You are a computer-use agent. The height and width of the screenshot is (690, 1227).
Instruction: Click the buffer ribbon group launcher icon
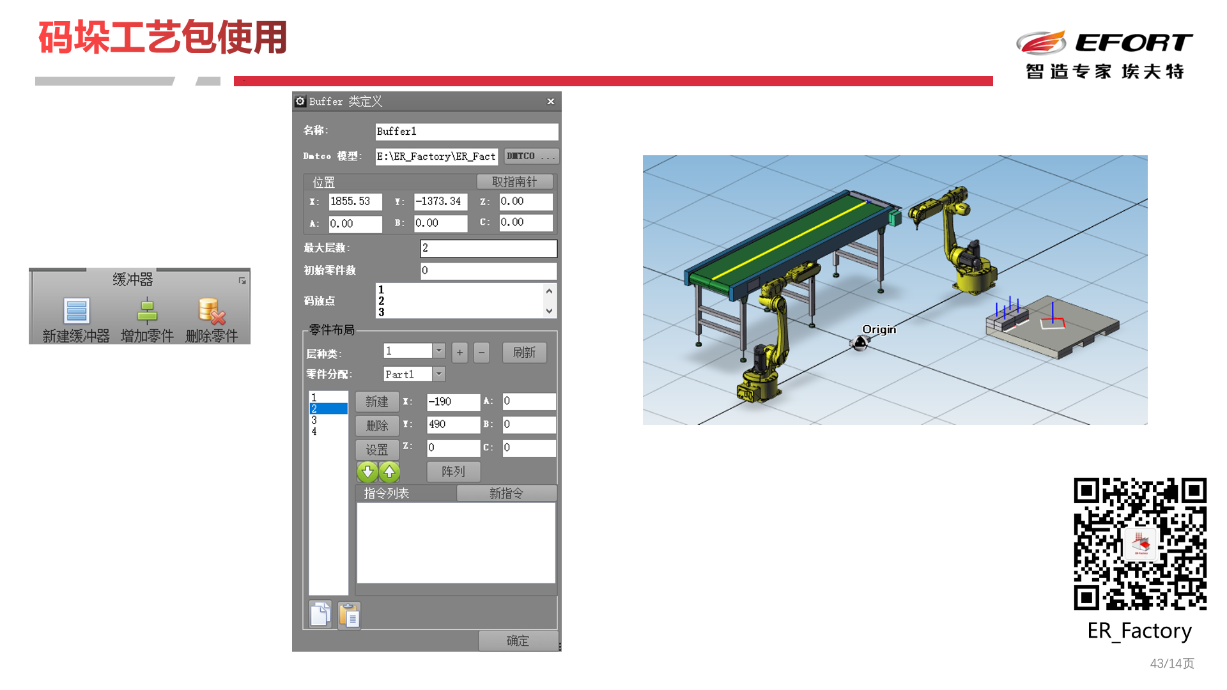(242, 280)
